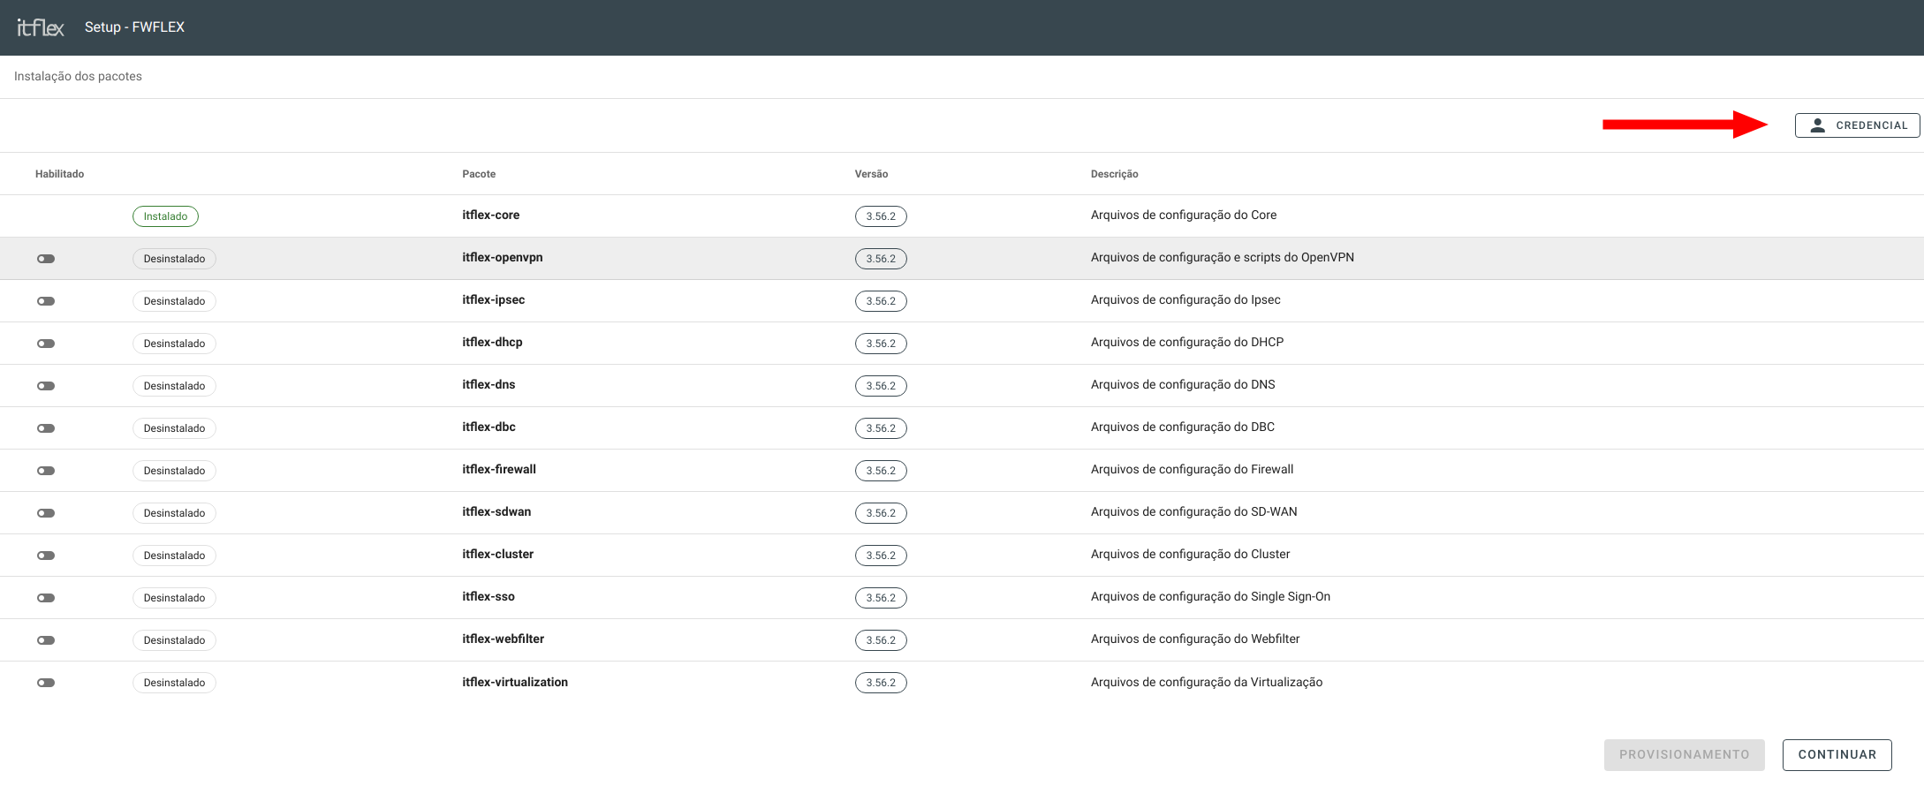The height and width of the screenshot is (794, 1924).
Task: Click version chip 3.56.2 for itflex-virtualization
Action: (x=881, y=683)
